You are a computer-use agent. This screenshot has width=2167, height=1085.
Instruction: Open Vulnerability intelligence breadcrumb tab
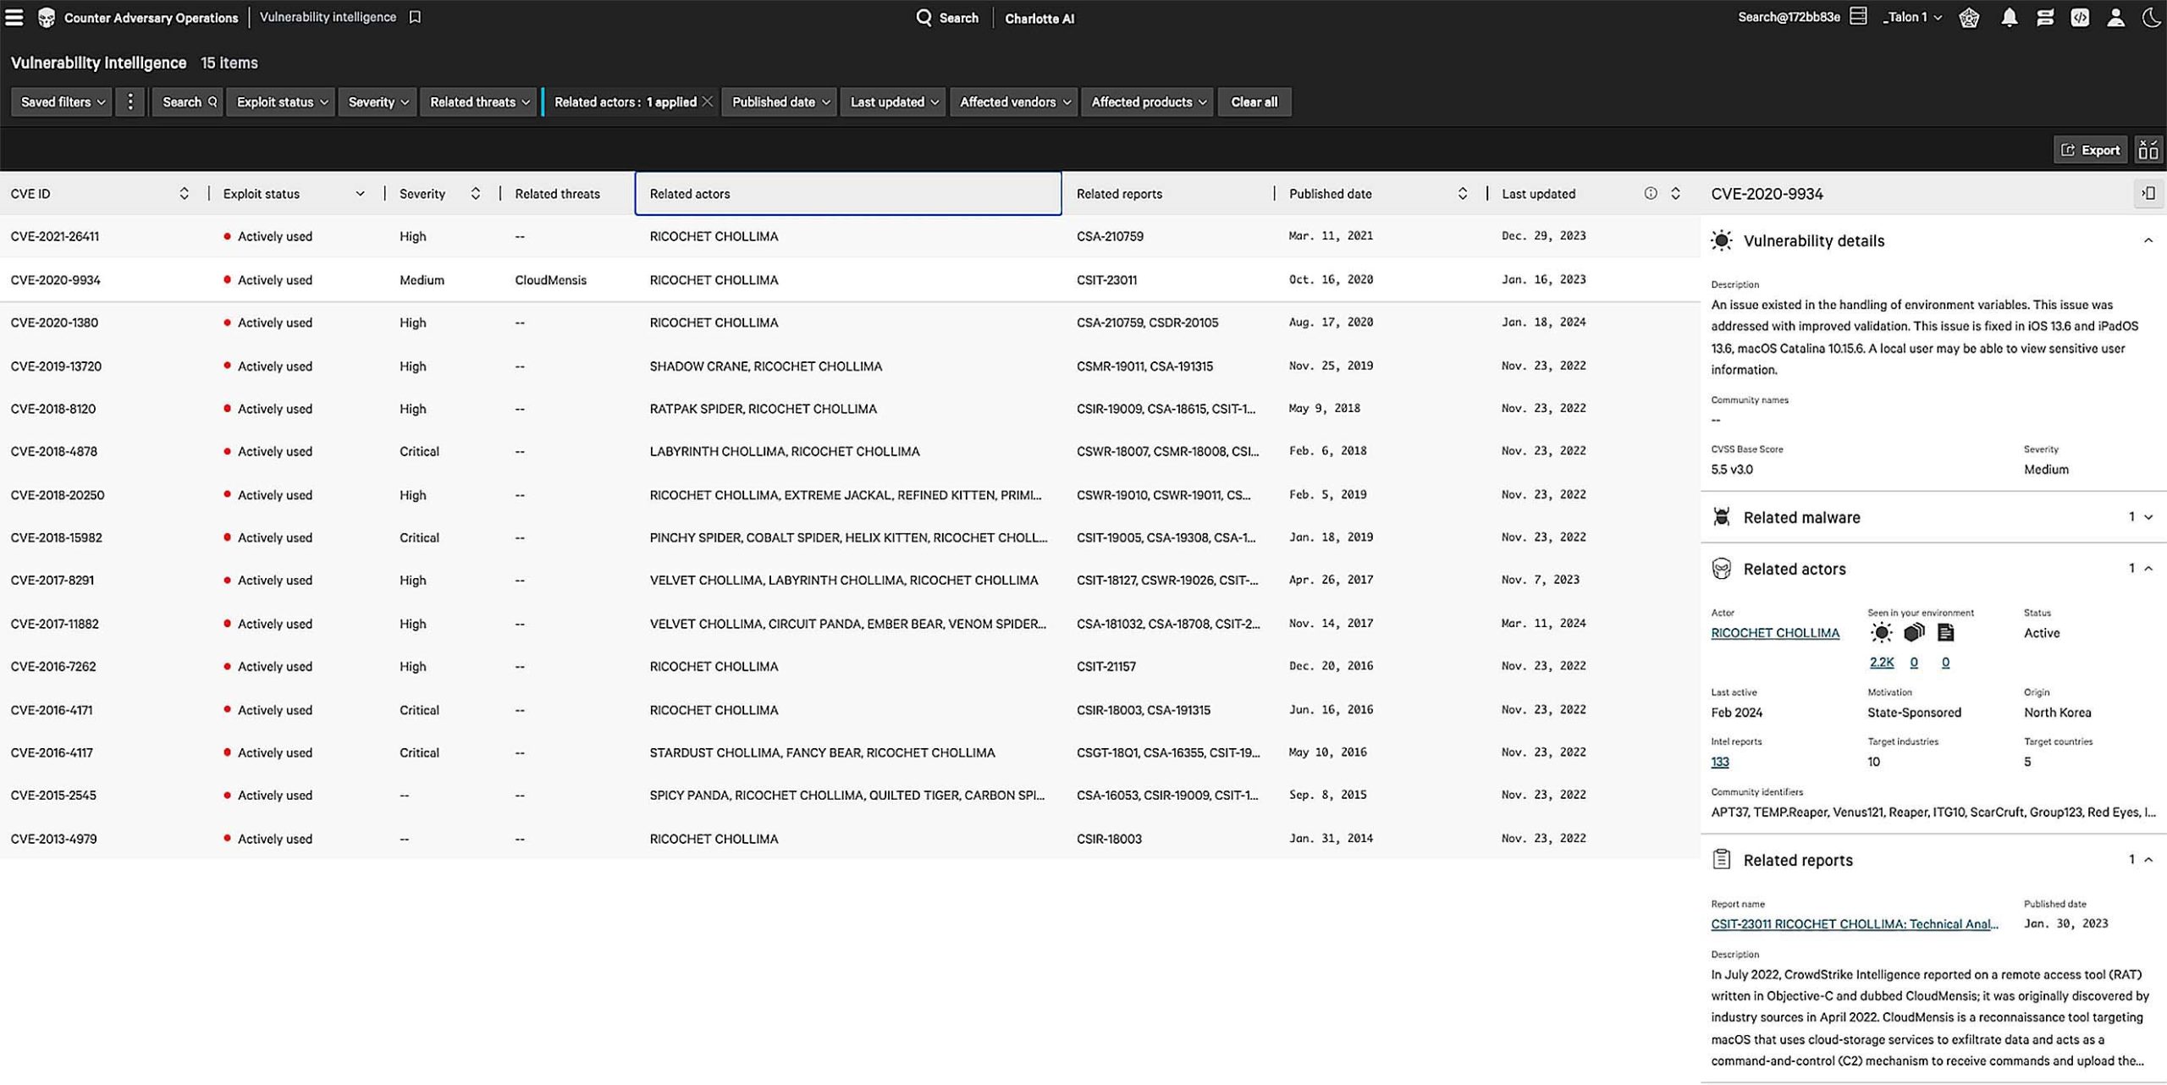pos(328,17)
